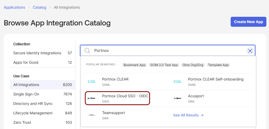This screenshot has width=269, height=129.
Task: Click the magnifying glass search icon
Action: 87,51
